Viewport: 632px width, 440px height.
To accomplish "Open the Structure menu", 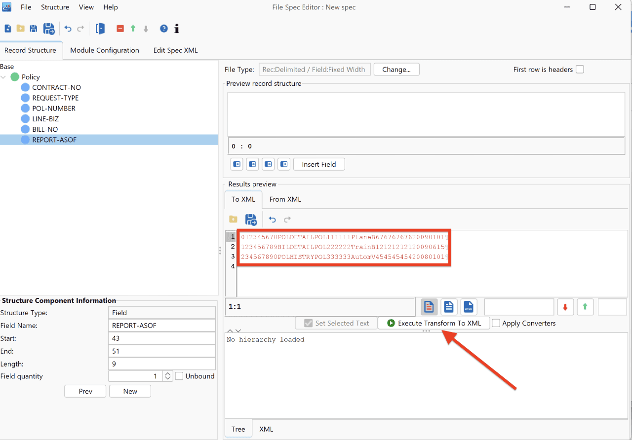I will pos(55,7).
